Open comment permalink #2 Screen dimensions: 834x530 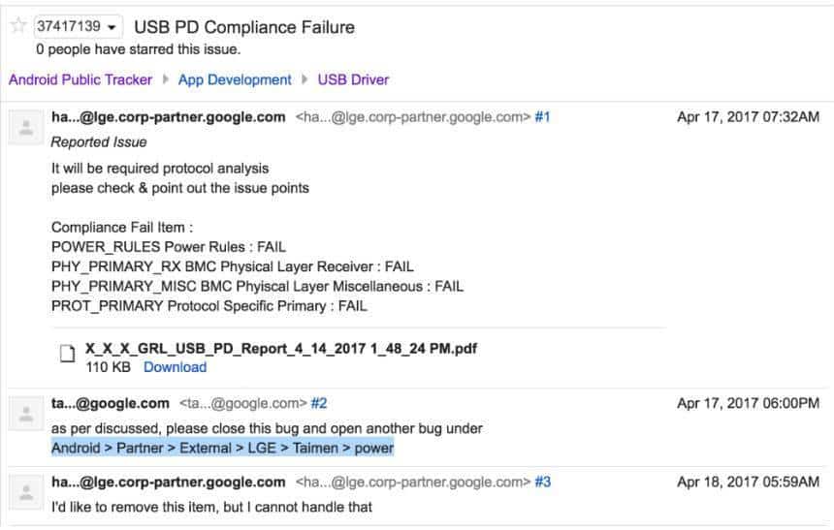tap(319, 403)
